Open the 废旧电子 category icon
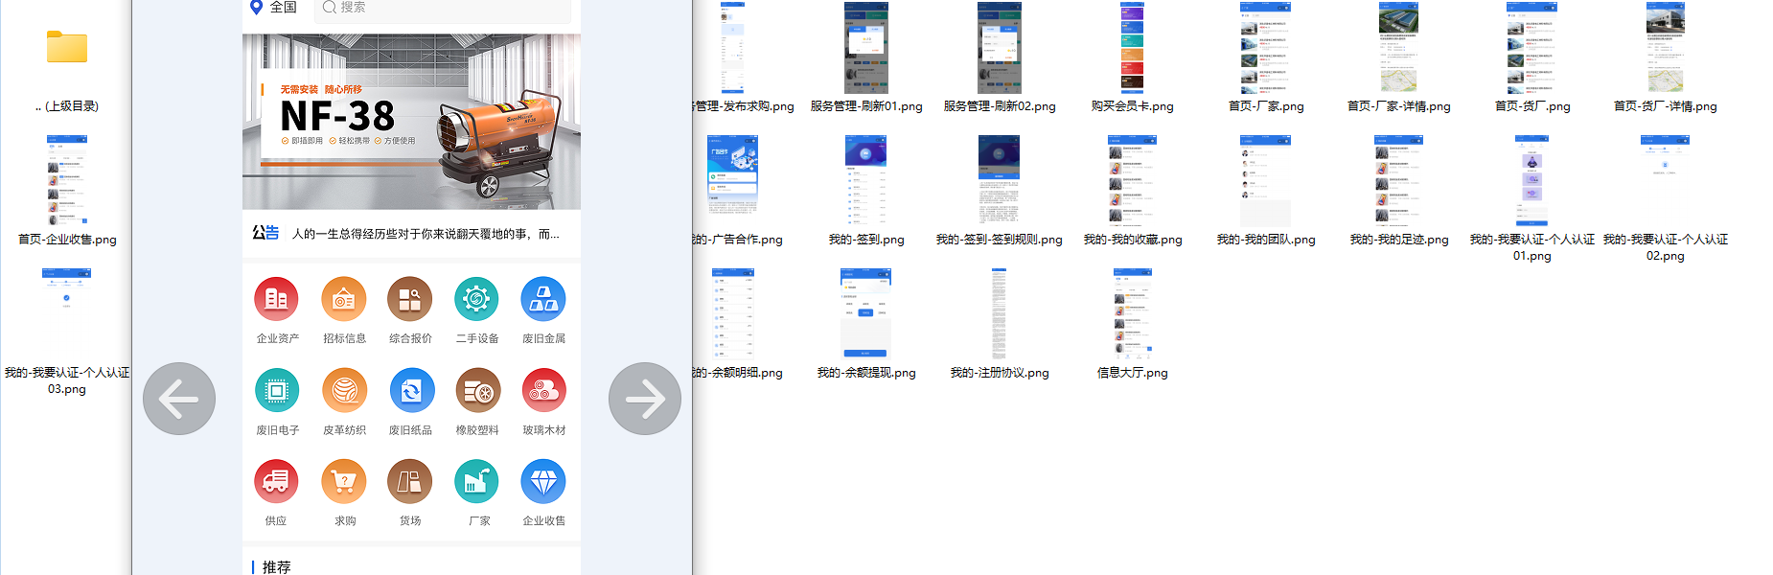Screen dimensions: 1773x575 pos(276,391)
